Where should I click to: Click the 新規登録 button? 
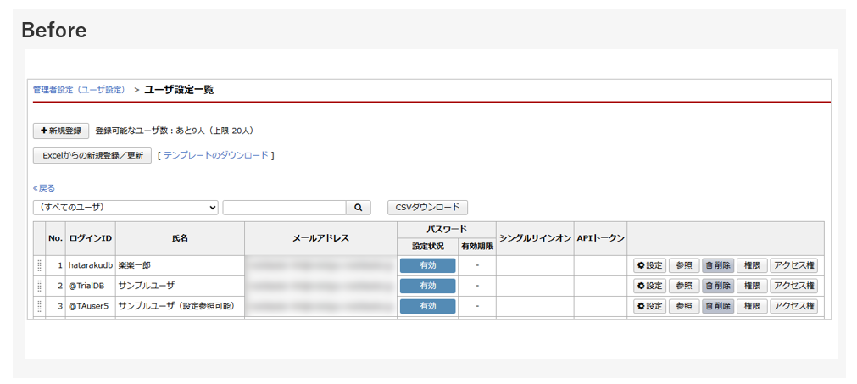point(61,131)
